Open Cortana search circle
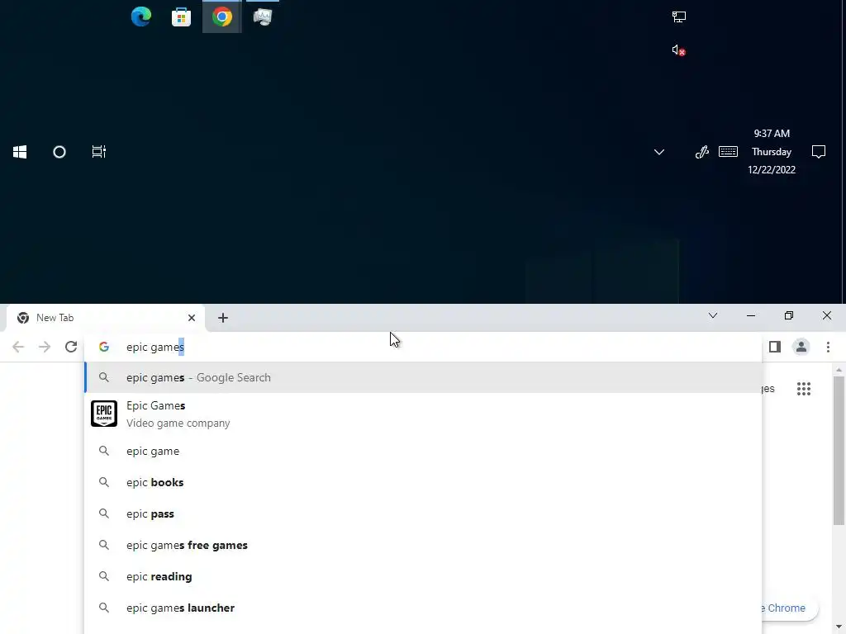This screenshot has width=846, height=634. coord(59,152)
